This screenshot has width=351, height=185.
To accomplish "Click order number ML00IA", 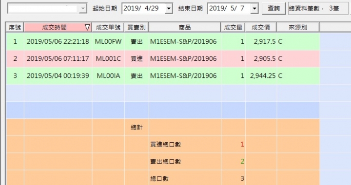I will [108, 76].
